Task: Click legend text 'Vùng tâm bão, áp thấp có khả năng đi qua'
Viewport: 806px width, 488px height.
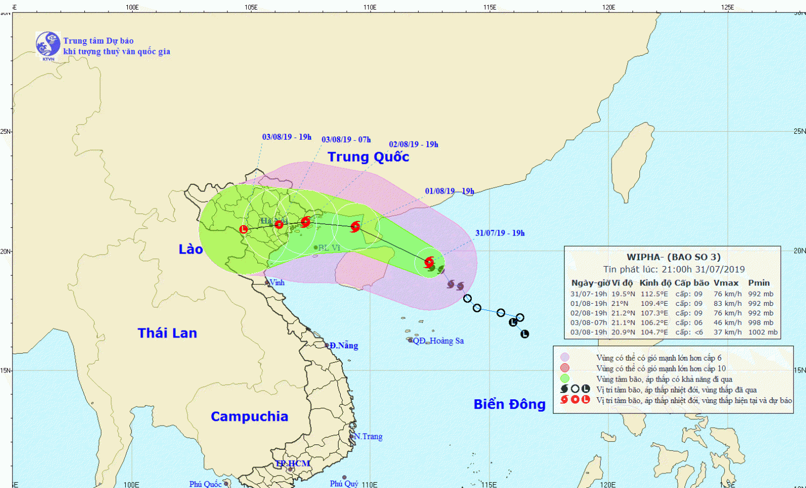Action: pyautogui.click(x=664, y=379)
